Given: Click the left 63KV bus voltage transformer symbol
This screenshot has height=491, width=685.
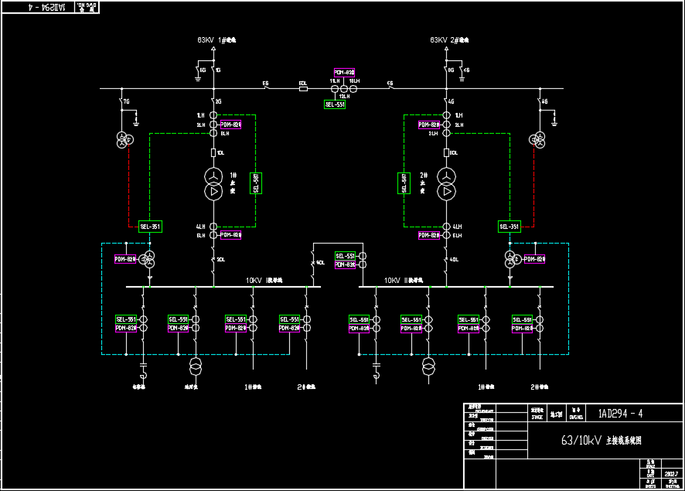Looking at the screenshot, I should tap(123, 140).
